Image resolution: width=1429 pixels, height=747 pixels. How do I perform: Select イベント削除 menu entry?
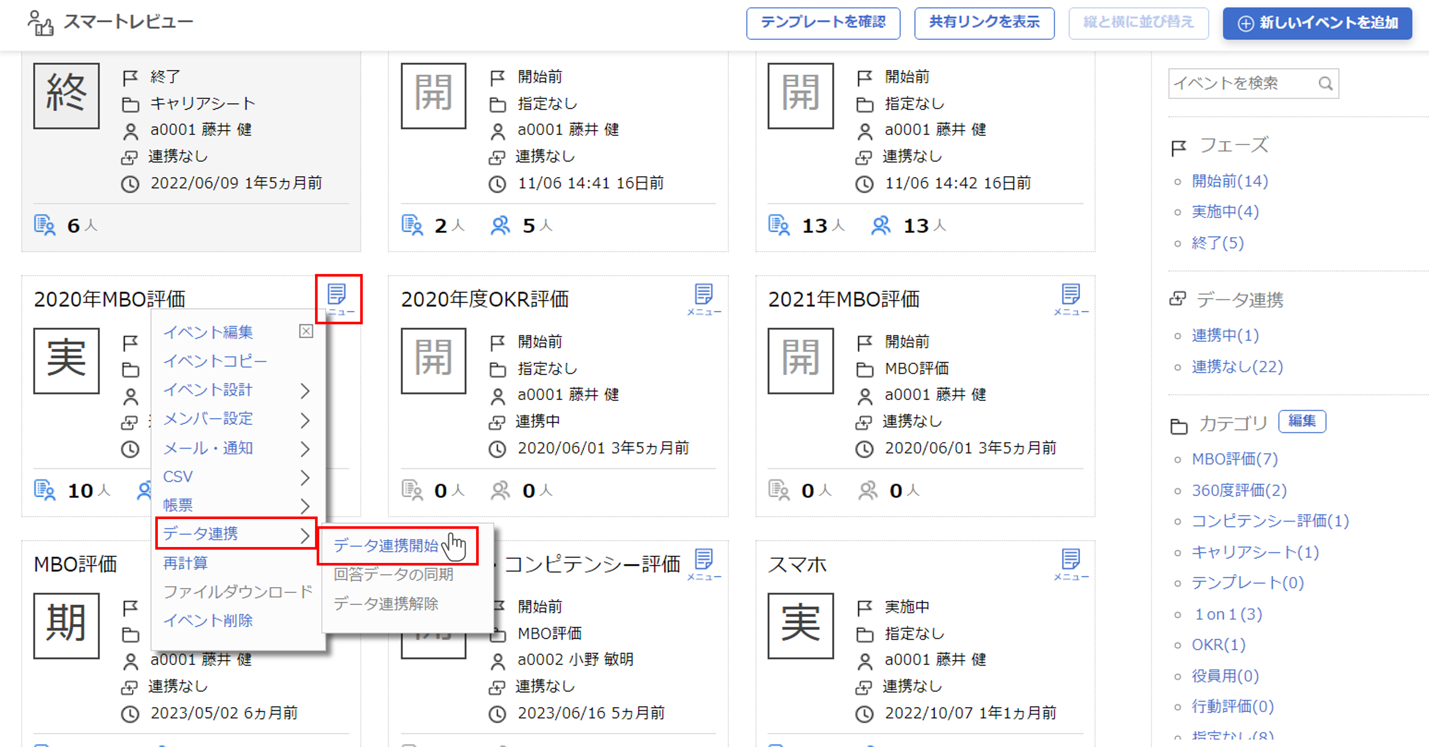pos(208,620)
